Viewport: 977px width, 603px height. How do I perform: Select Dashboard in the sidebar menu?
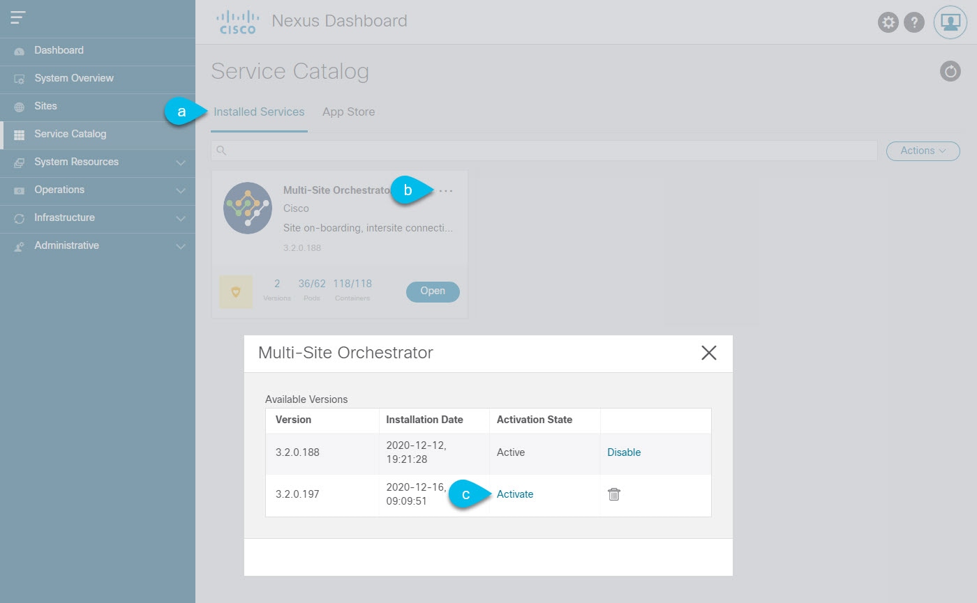(x=98, y=51)
